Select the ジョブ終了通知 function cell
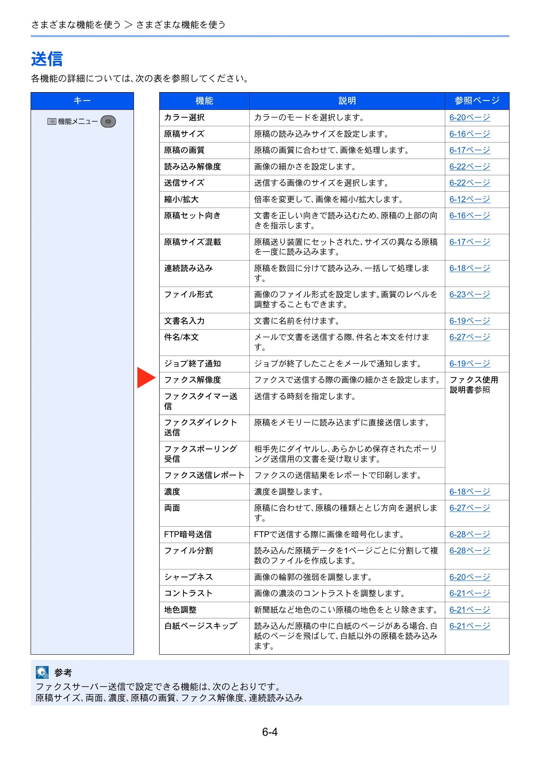The image size is (540, 765). (x=204, y=363)
